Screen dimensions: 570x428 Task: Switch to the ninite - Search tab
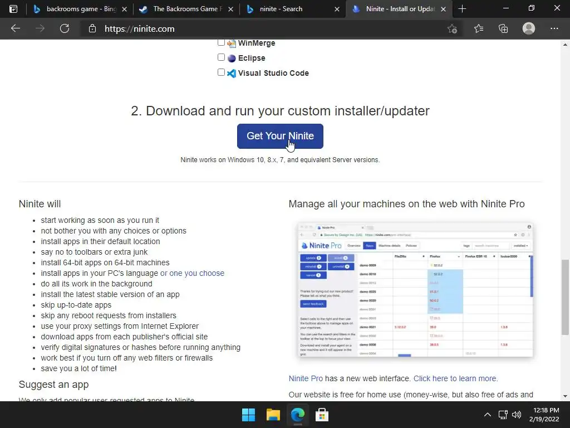pos(293,9)
